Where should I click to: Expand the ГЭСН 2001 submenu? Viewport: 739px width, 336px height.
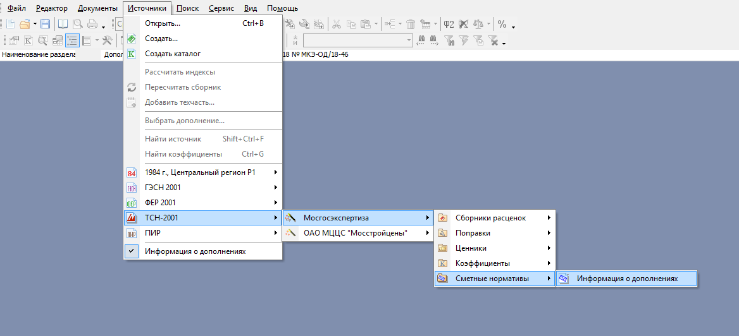coord(203,188)
